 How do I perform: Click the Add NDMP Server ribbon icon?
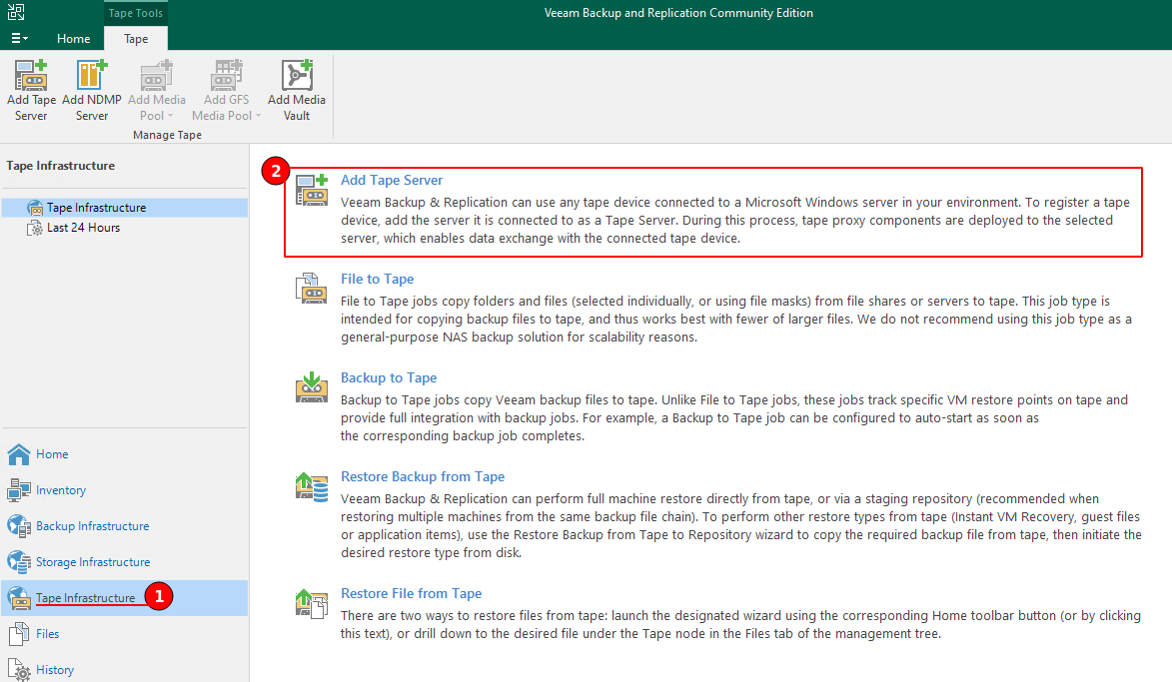pos(92,77)
